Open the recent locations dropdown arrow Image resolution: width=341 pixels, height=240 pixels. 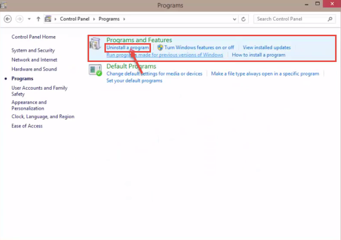click(29, 19)
